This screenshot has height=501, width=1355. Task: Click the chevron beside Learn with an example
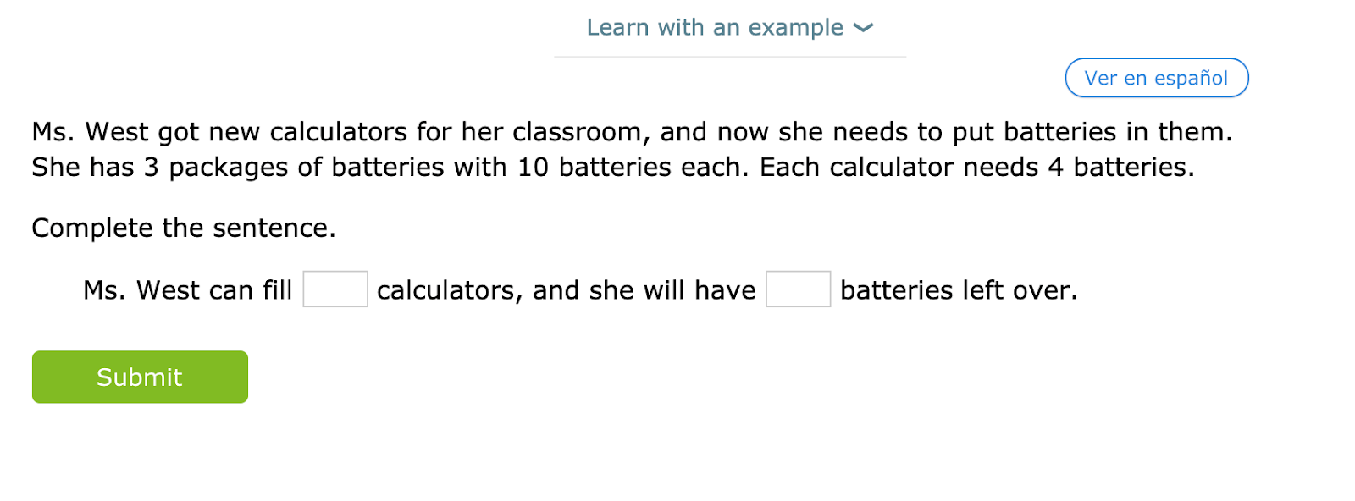pos(863,28)
